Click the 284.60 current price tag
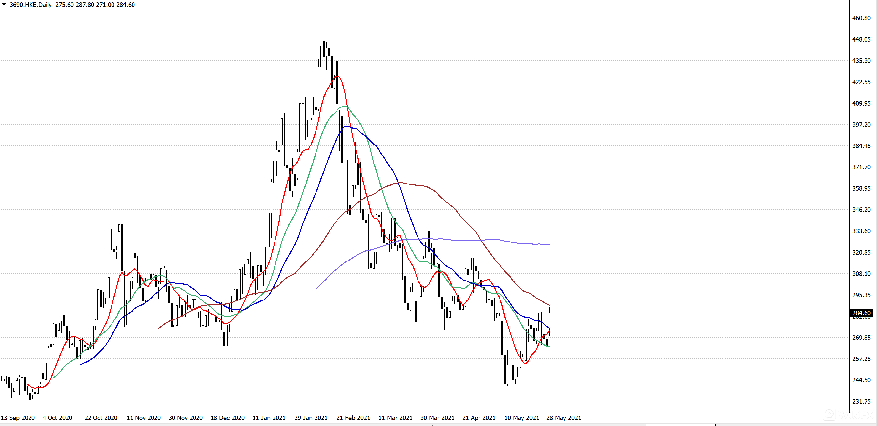Image resolution: width=877 pixels, height=426 pixels. (x=861, y=313)
